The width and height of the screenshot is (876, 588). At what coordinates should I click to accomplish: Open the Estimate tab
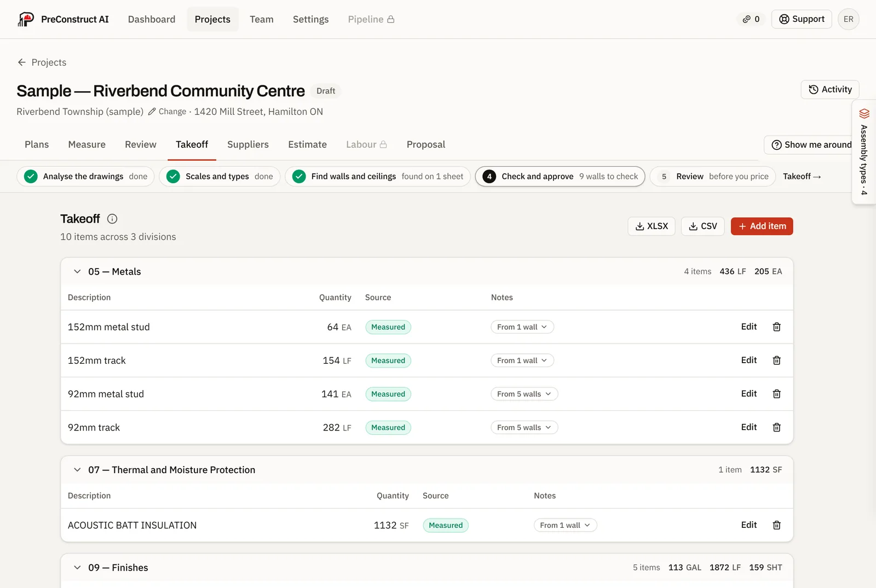[x=307, y=144]
